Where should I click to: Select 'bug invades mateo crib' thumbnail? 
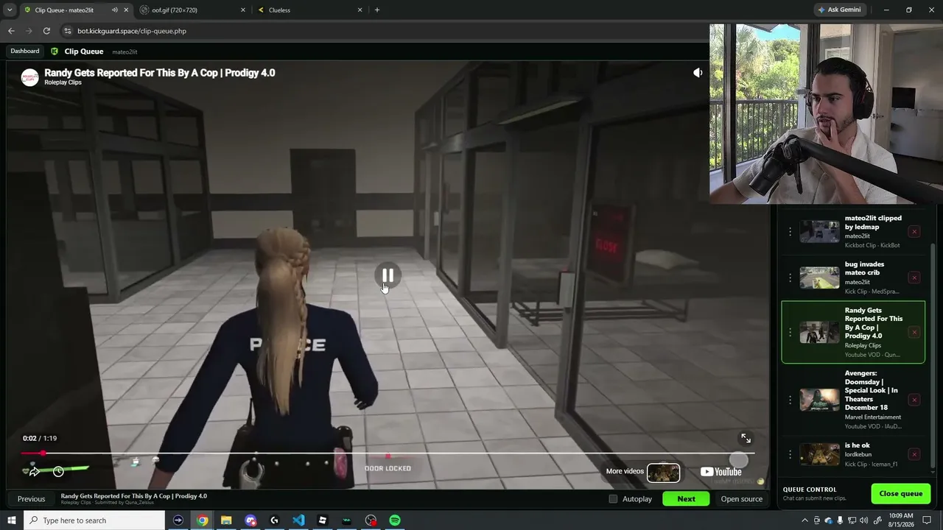pos(819,278)
